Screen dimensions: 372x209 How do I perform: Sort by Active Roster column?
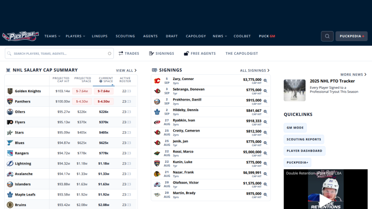point(125,80)
